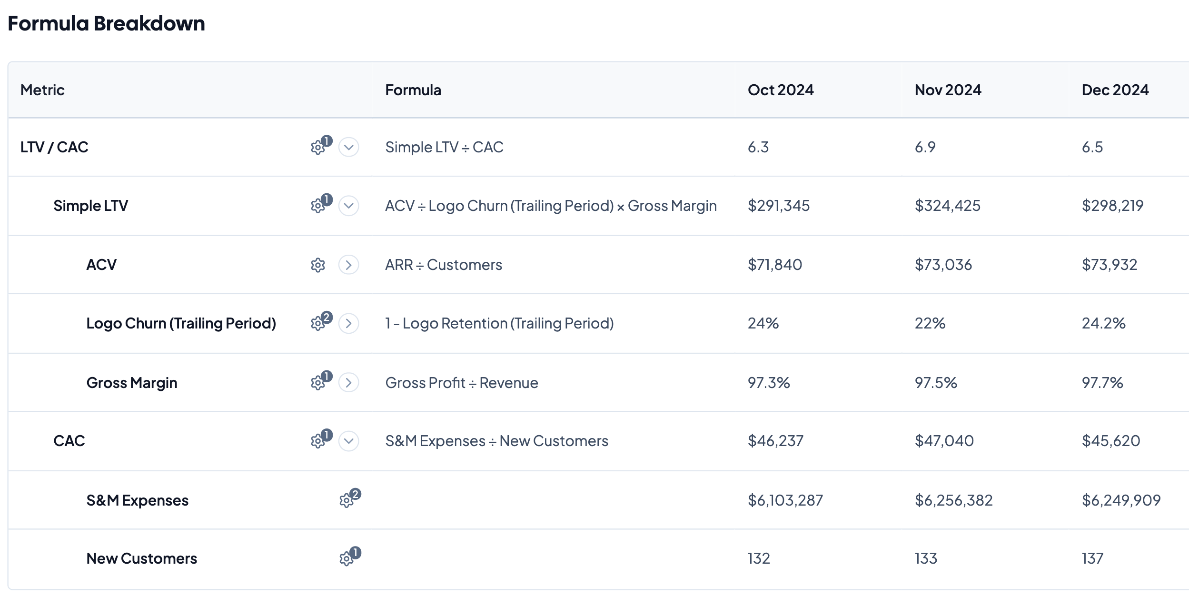
Task: Select the New Customers metric label
Action: (x=142, y=558)
